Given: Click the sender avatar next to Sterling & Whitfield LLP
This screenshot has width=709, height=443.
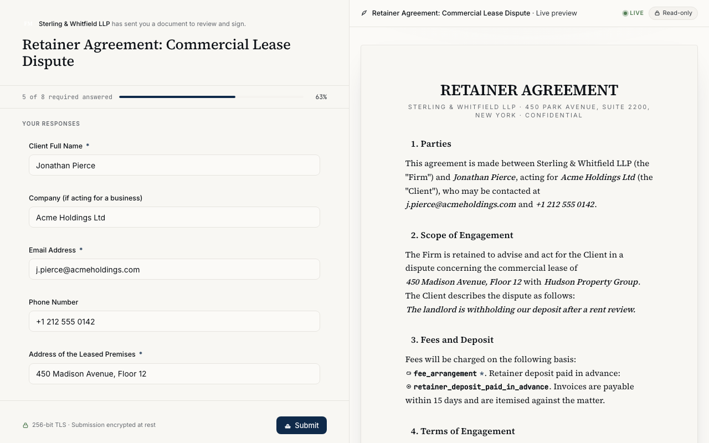Looking at the screenshot, I should 28,24.
